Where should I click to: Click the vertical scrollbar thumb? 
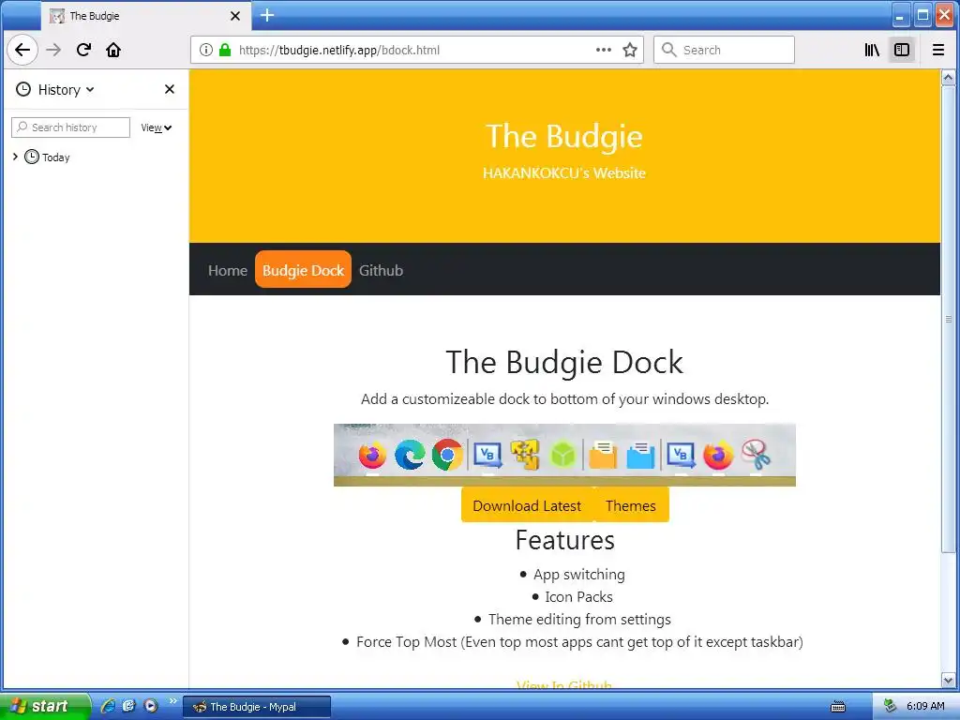click(948, 319)
